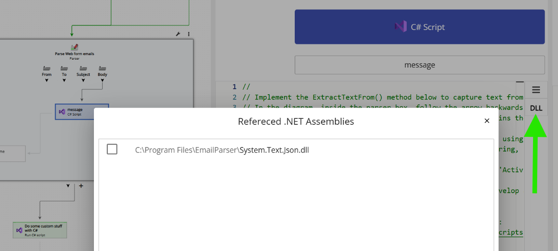Viewport: 558px width, 251px height.
Task: Expand the arrow under From field
Action: click(x=47, y=80)
